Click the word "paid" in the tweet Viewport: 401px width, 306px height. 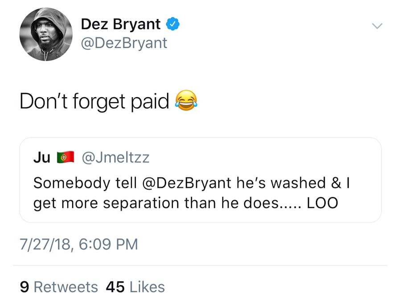[150, 101]
